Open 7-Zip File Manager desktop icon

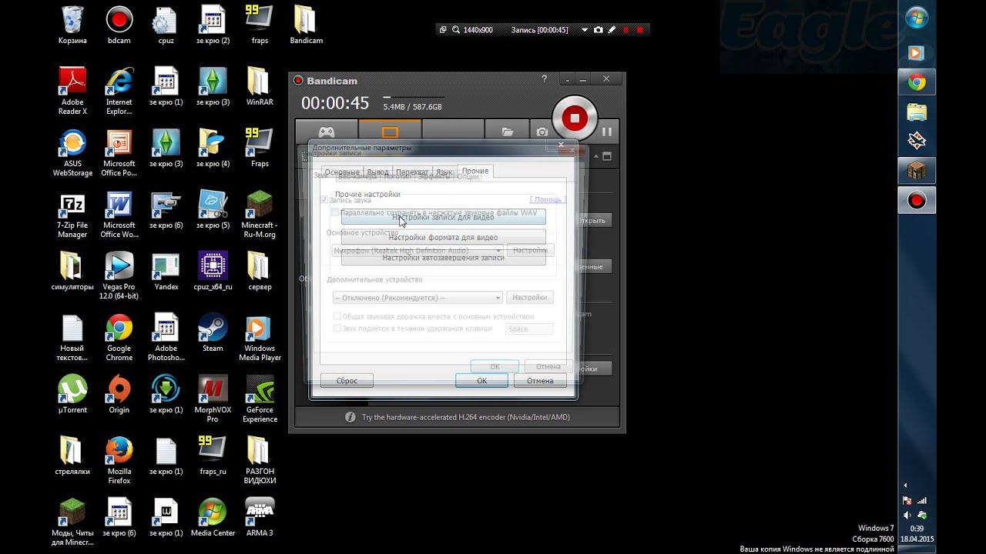[x=72, y=214]
